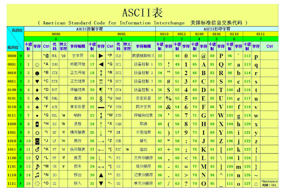Viewport: 307px width, 193px height.
Task: Click the spade symbol for decimal 6
Action: click(x=37, y=107)
